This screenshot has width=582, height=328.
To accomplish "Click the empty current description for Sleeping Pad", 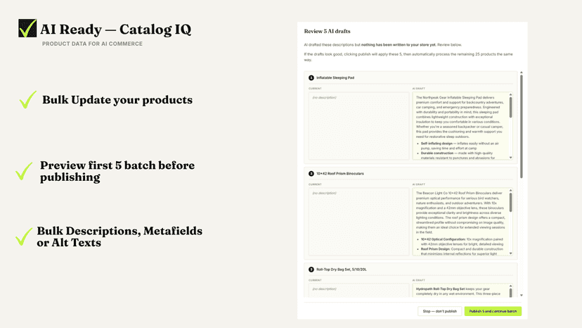I will point(359,126).
